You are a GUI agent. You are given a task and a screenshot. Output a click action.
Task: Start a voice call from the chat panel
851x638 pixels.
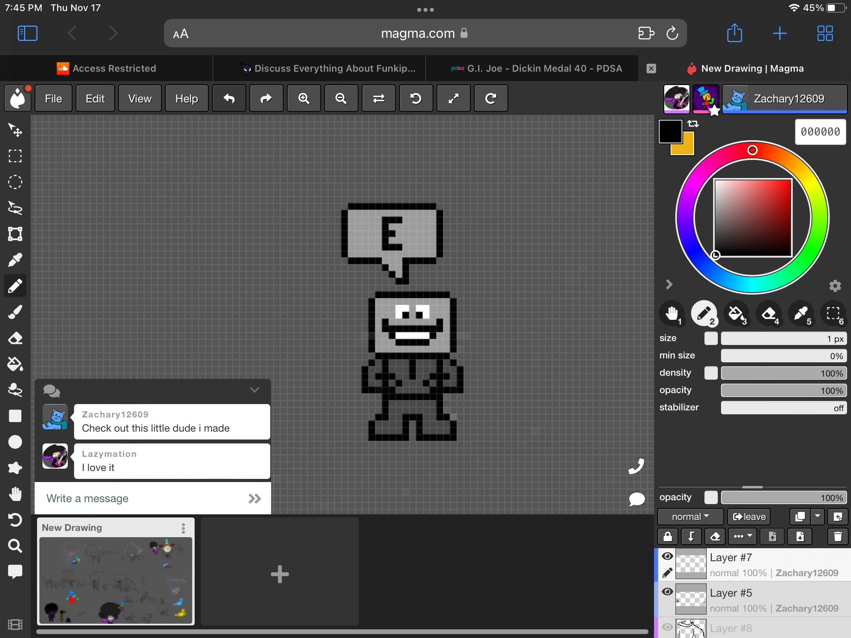tap(636, 466)
